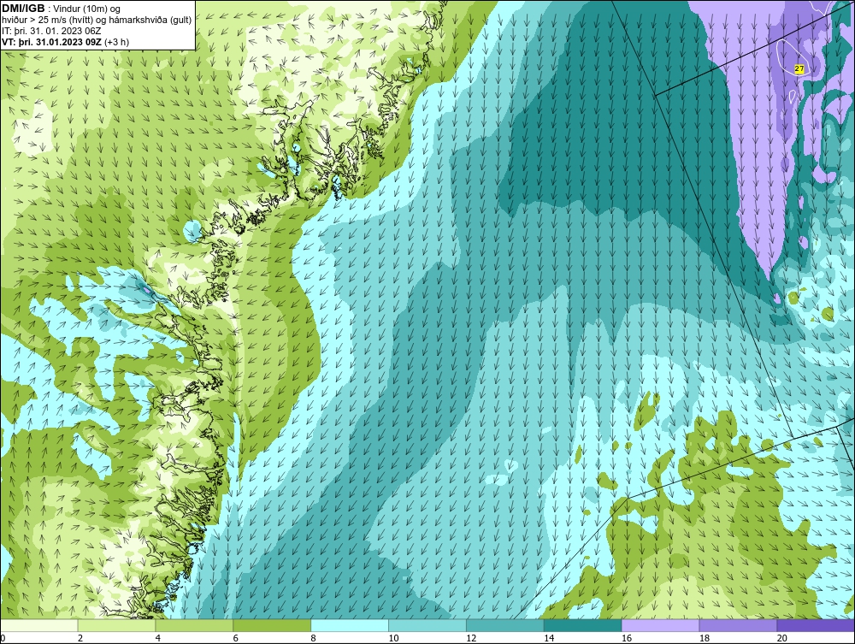
Task: Select the 'IT: þri. 31. 01. 2023 06Z' line
Action: (x=51, y=31)
